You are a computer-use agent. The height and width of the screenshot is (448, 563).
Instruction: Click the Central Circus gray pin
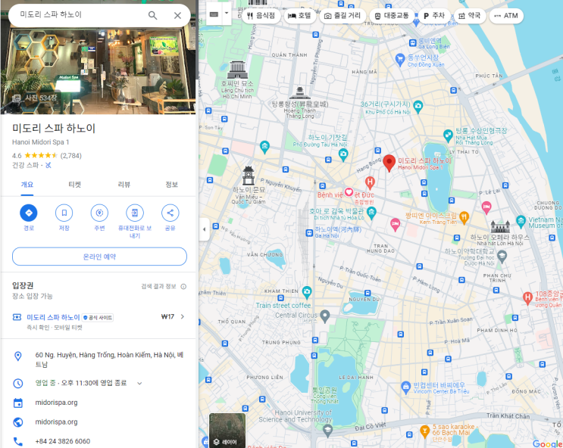coord(325,316)
